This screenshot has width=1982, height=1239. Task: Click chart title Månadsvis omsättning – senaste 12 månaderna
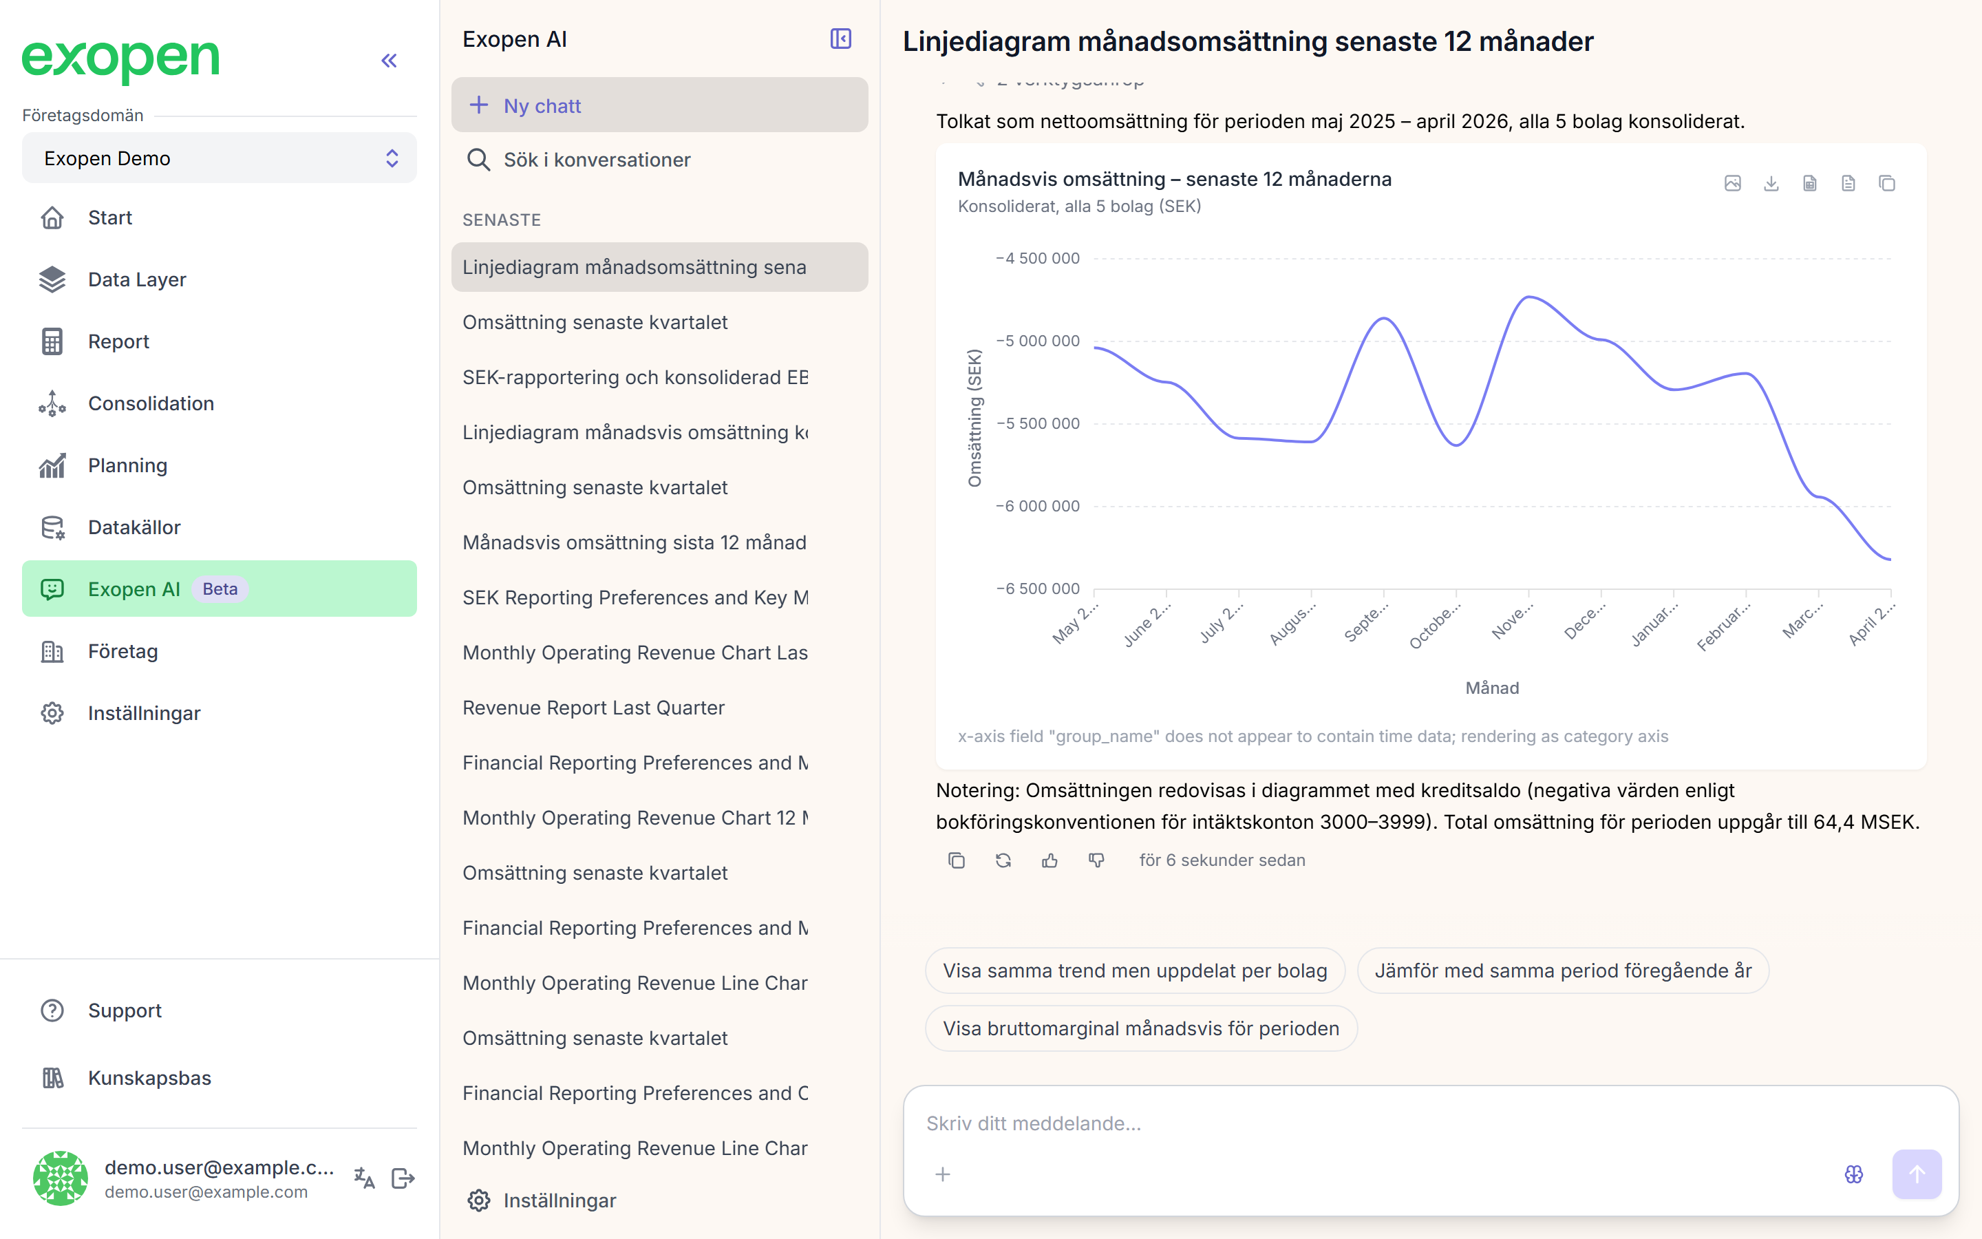(1175, 179)
